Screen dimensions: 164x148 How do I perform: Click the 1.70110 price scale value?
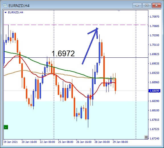click(154, 45)
